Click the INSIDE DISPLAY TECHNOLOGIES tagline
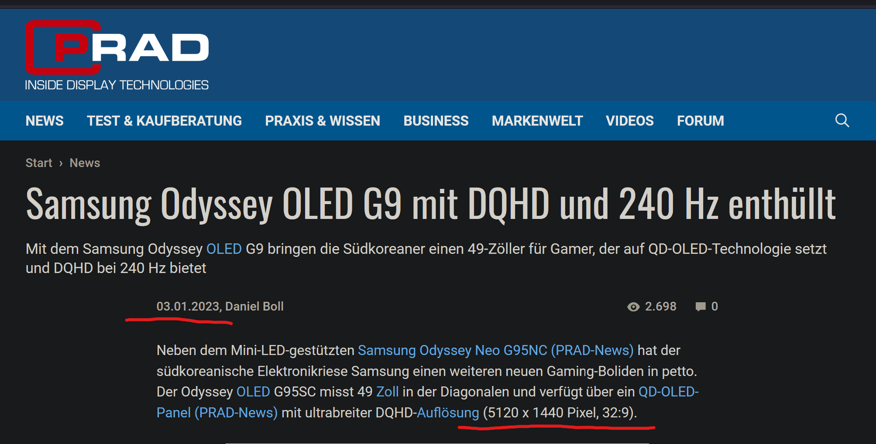This screenshot has width=876, height=444. [117, 85]
